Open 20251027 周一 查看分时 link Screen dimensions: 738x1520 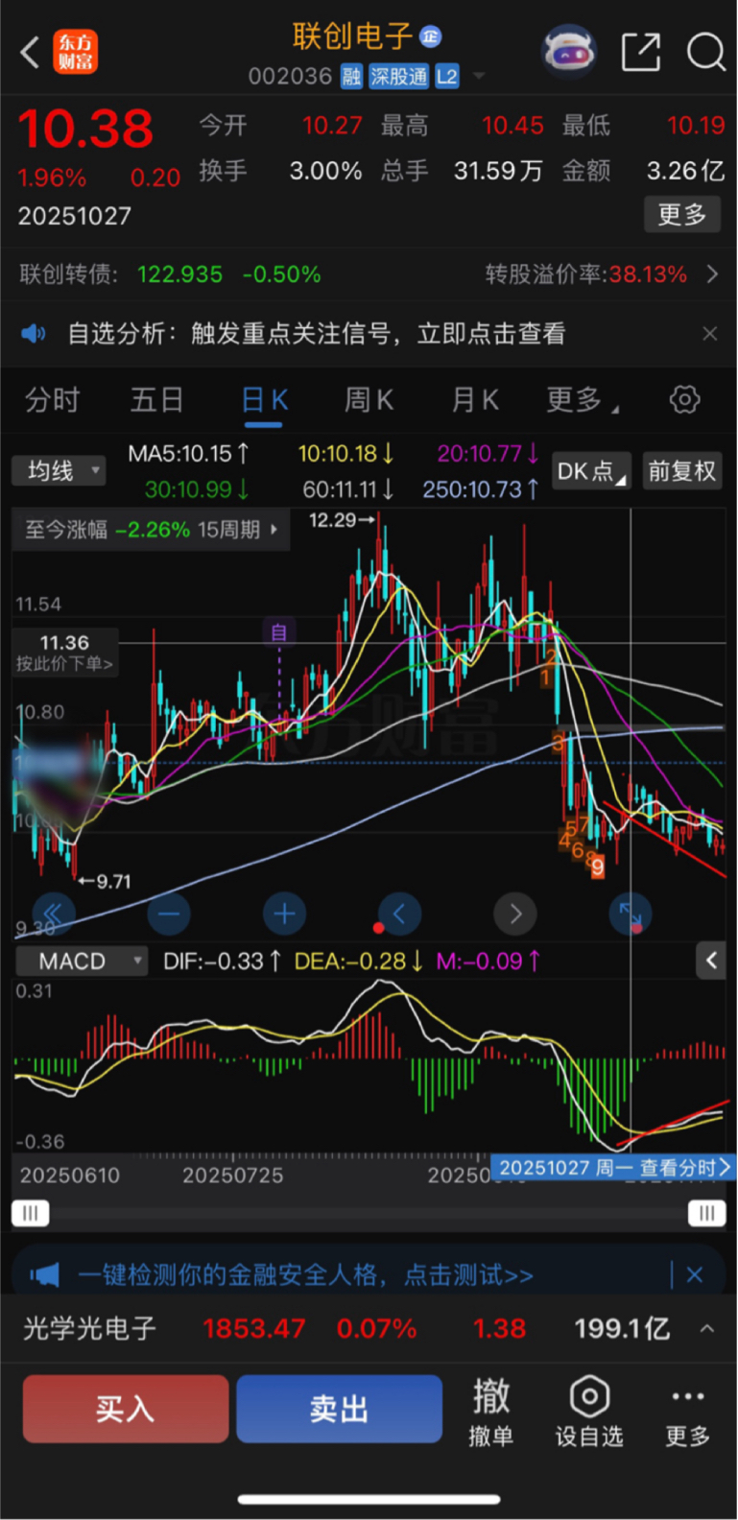tap(614, 1168)
